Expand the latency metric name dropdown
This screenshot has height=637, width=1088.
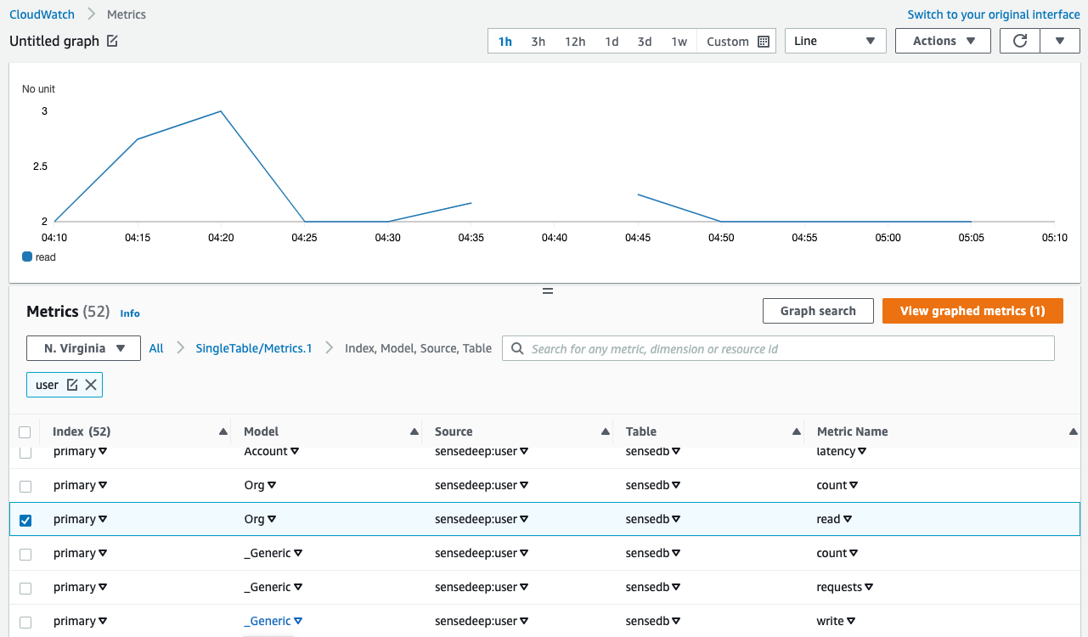click(x=862, y=452)
